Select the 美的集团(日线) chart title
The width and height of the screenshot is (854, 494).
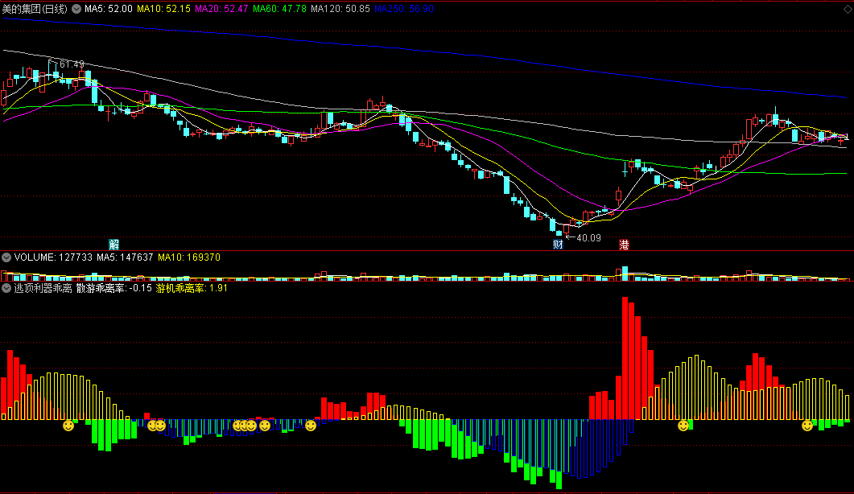tap(35, 9)
